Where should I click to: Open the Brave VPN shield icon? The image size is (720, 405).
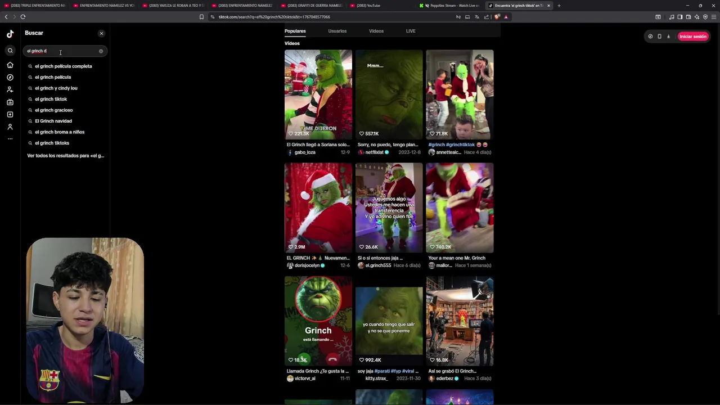click(x=705, y=17)
